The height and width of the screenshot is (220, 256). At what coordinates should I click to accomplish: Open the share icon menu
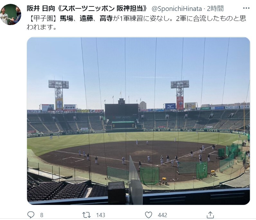click(210, 215)
